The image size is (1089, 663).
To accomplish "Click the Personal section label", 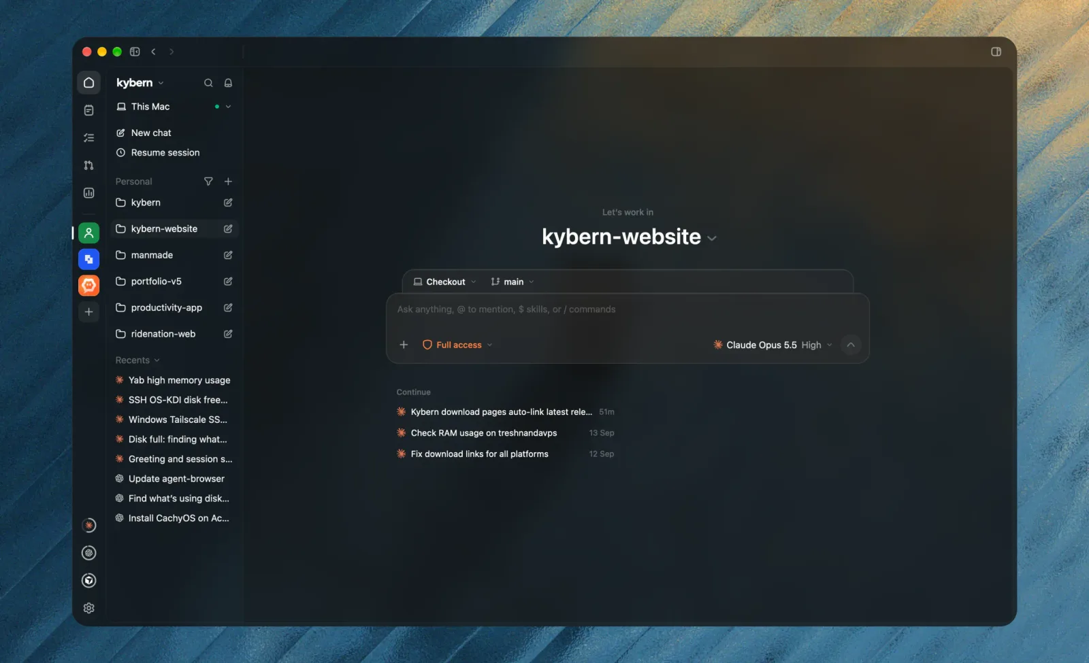I will coord(133,182).
